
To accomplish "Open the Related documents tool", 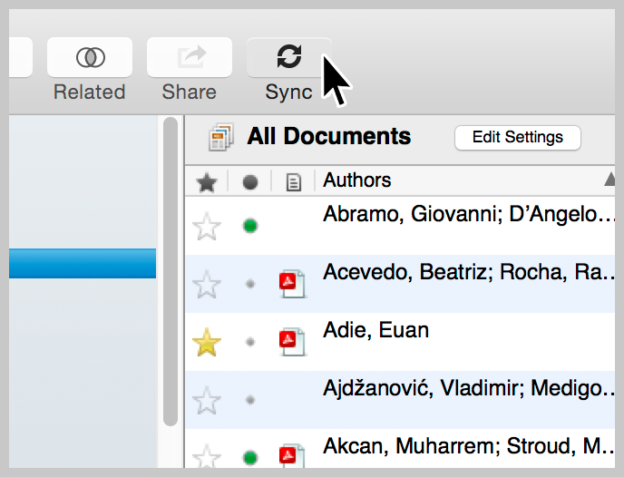I will coord(89,57).
